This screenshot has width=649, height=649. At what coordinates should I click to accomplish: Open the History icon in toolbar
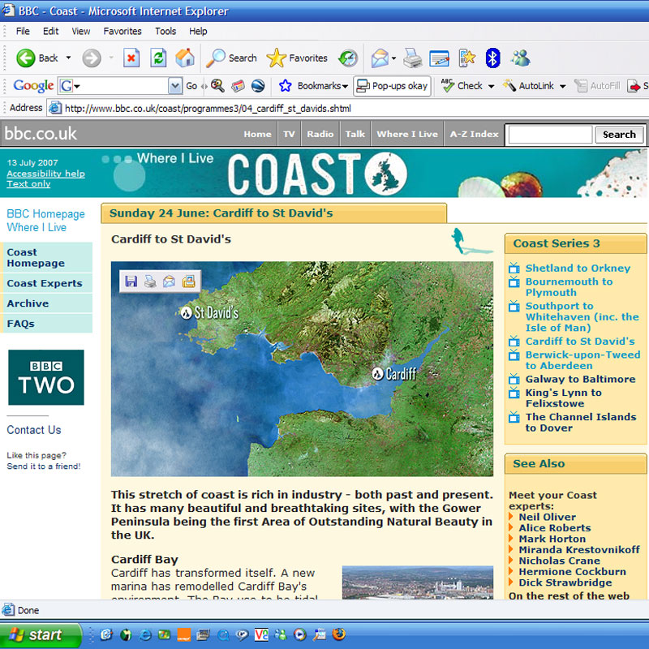coord(348,58)
